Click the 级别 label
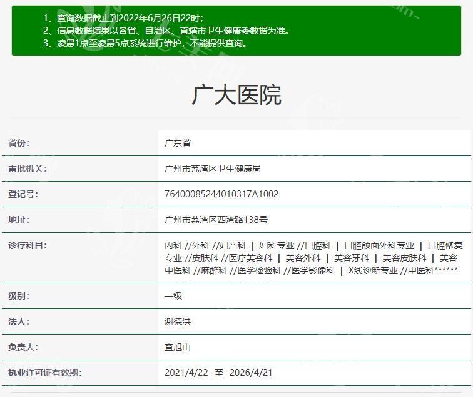This screenshot has height=397, width=473. tap(19, 296)
